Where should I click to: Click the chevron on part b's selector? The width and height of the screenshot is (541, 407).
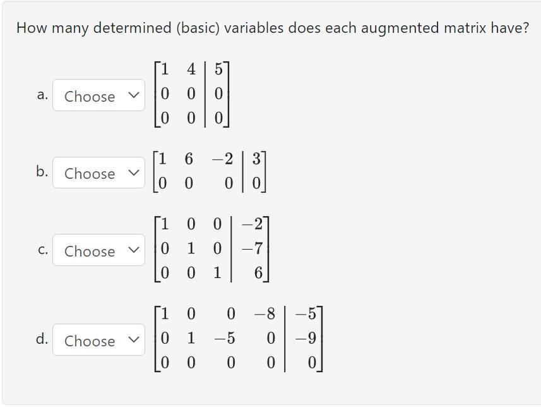(133, 174)
